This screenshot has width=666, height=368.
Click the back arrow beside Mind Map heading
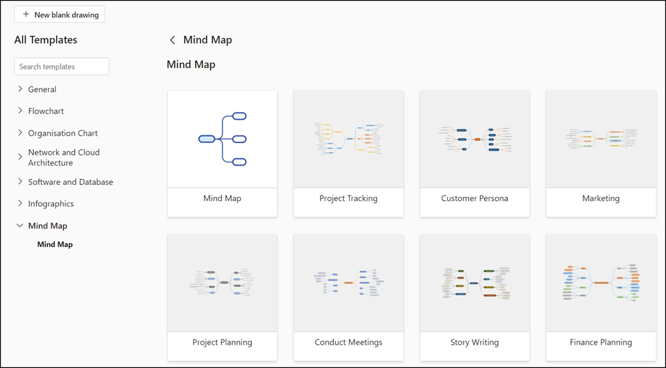coord(172,40)
